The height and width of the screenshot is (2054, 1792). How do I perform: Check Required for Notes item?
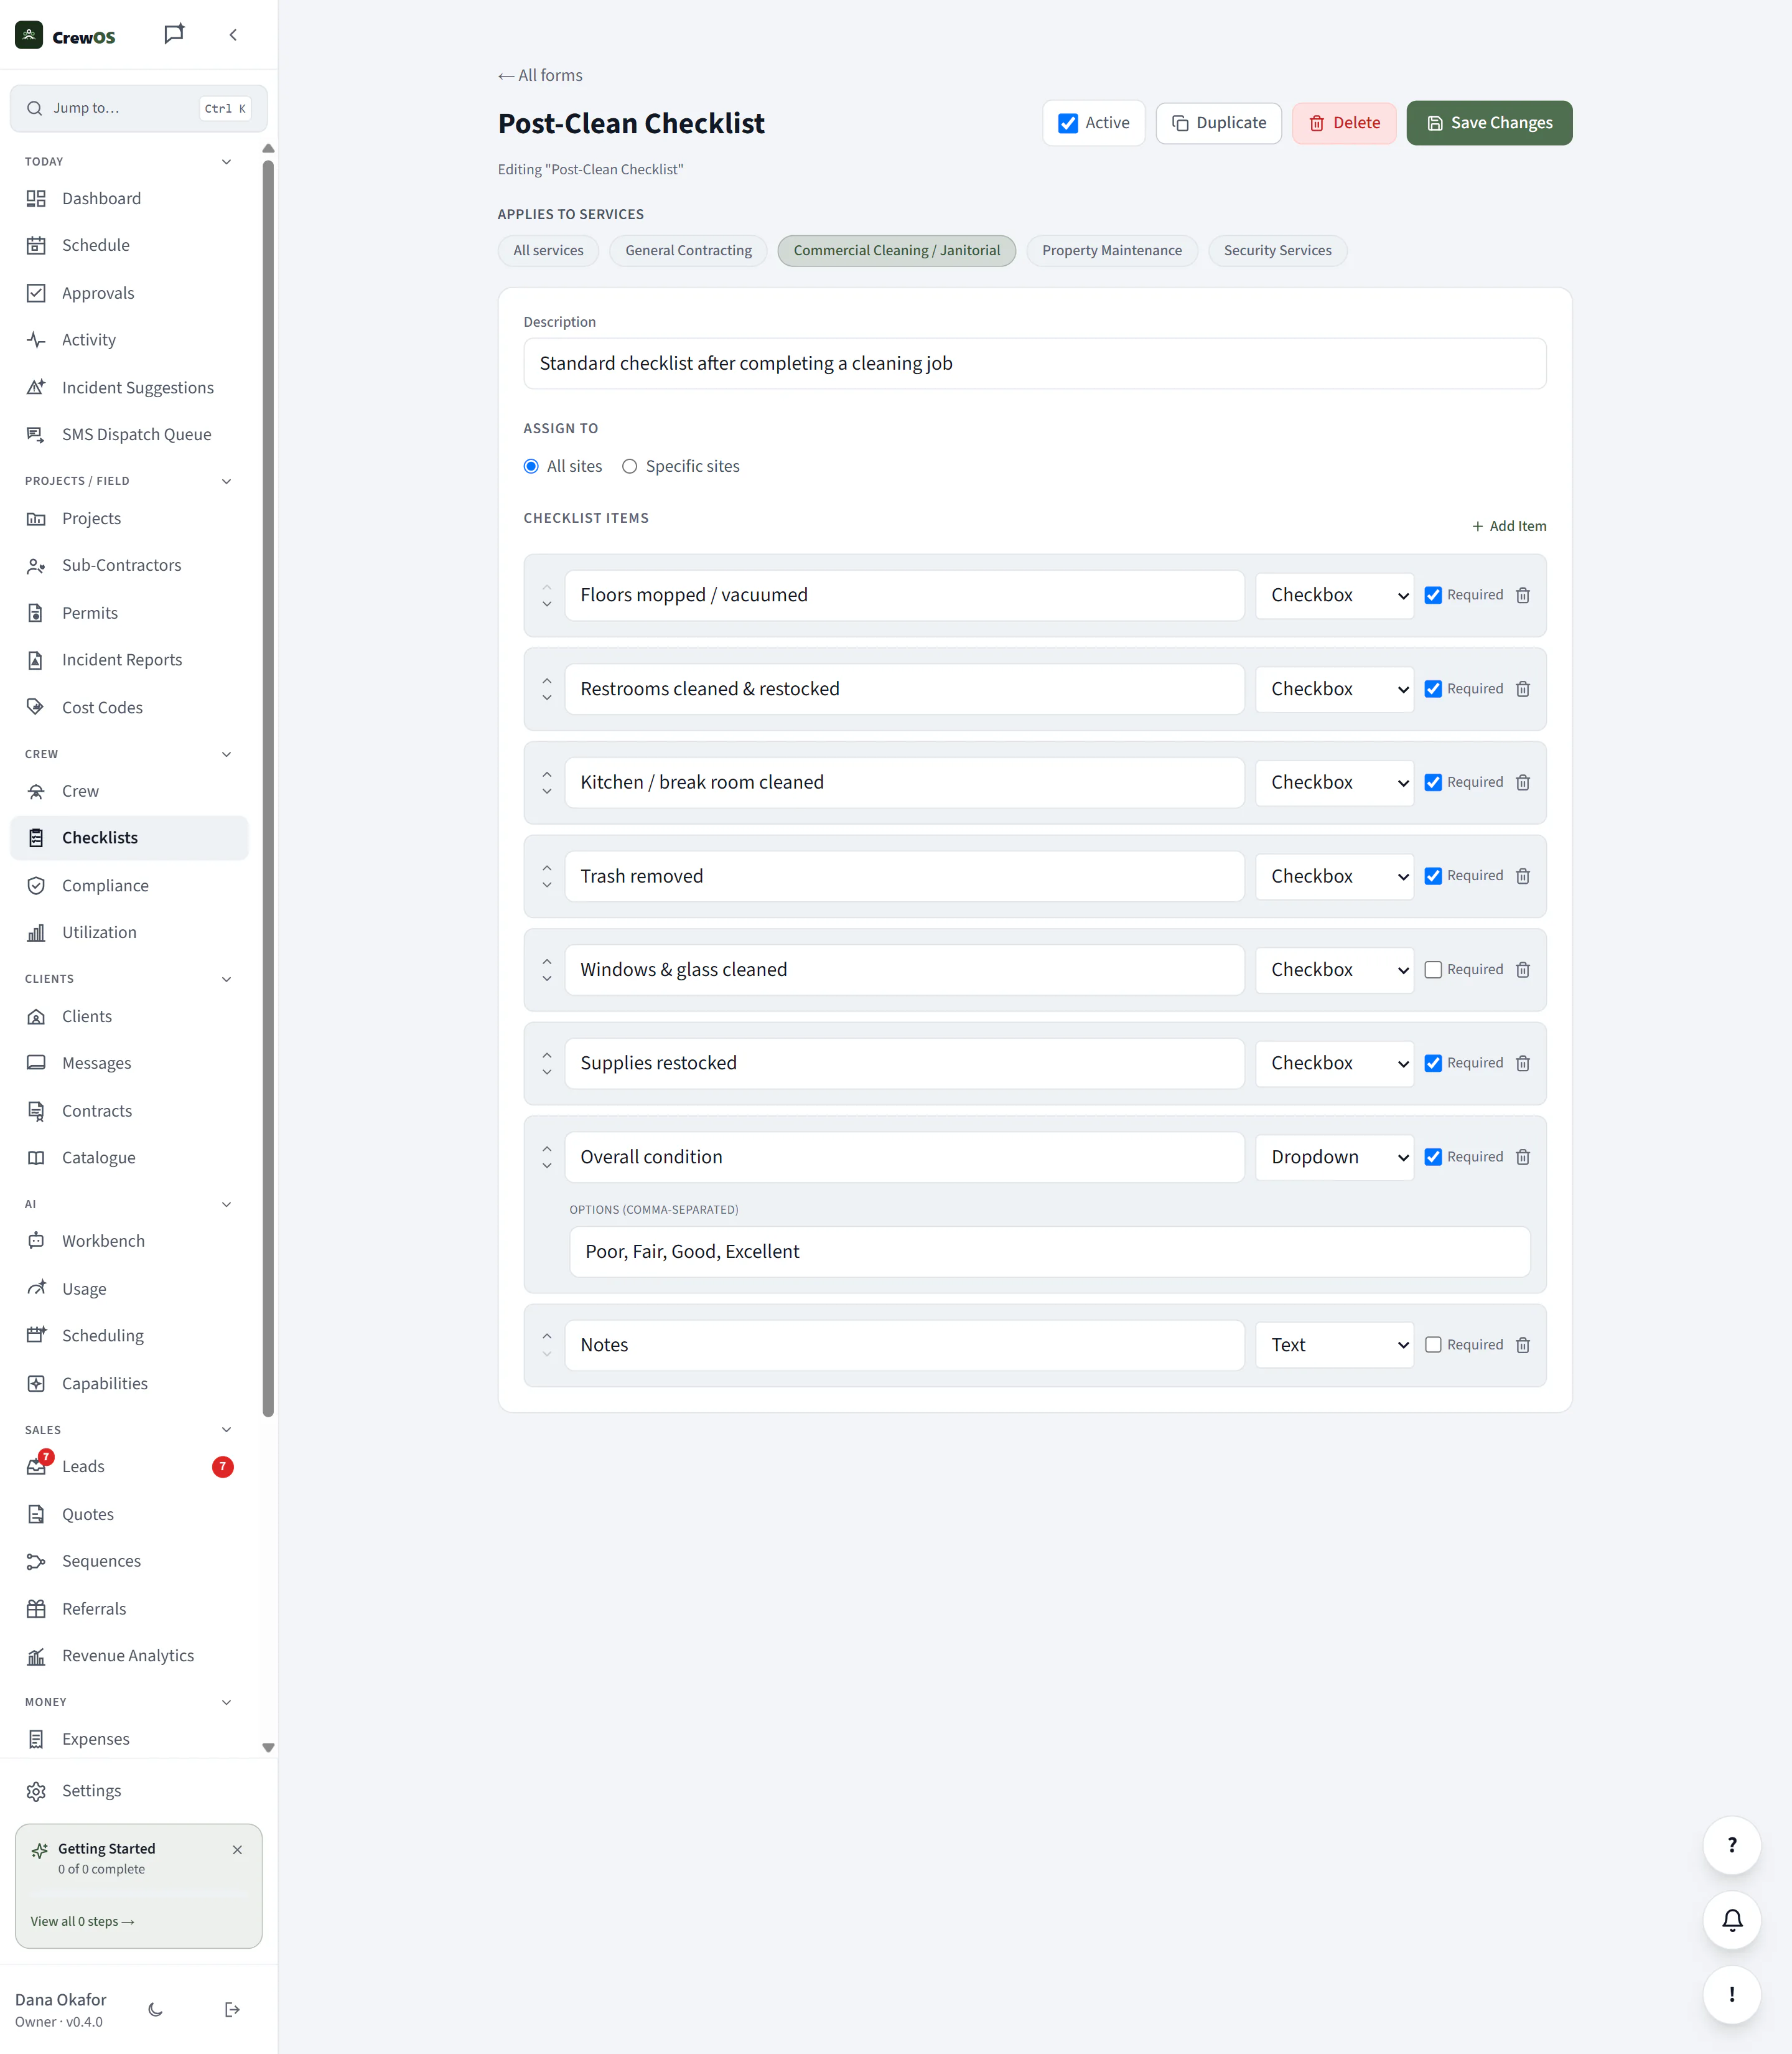click(1433, 1346)
